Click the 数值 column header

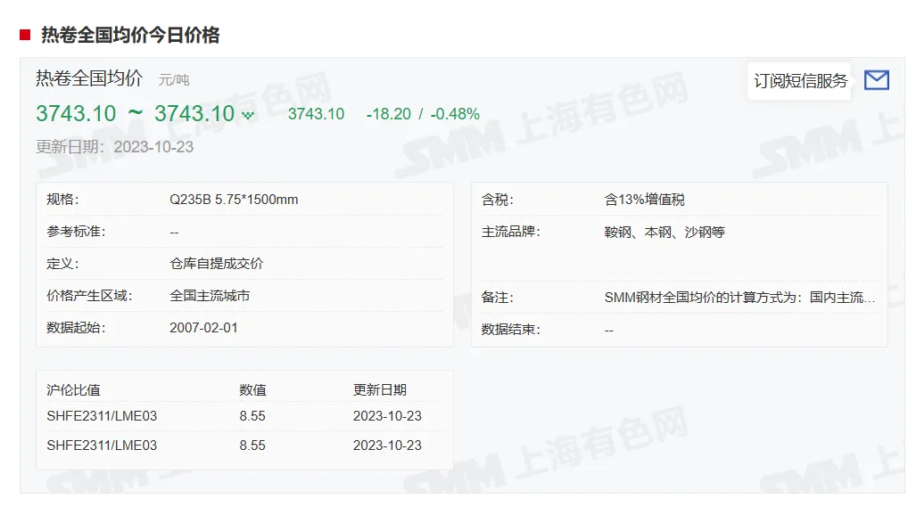click(252, 390)
